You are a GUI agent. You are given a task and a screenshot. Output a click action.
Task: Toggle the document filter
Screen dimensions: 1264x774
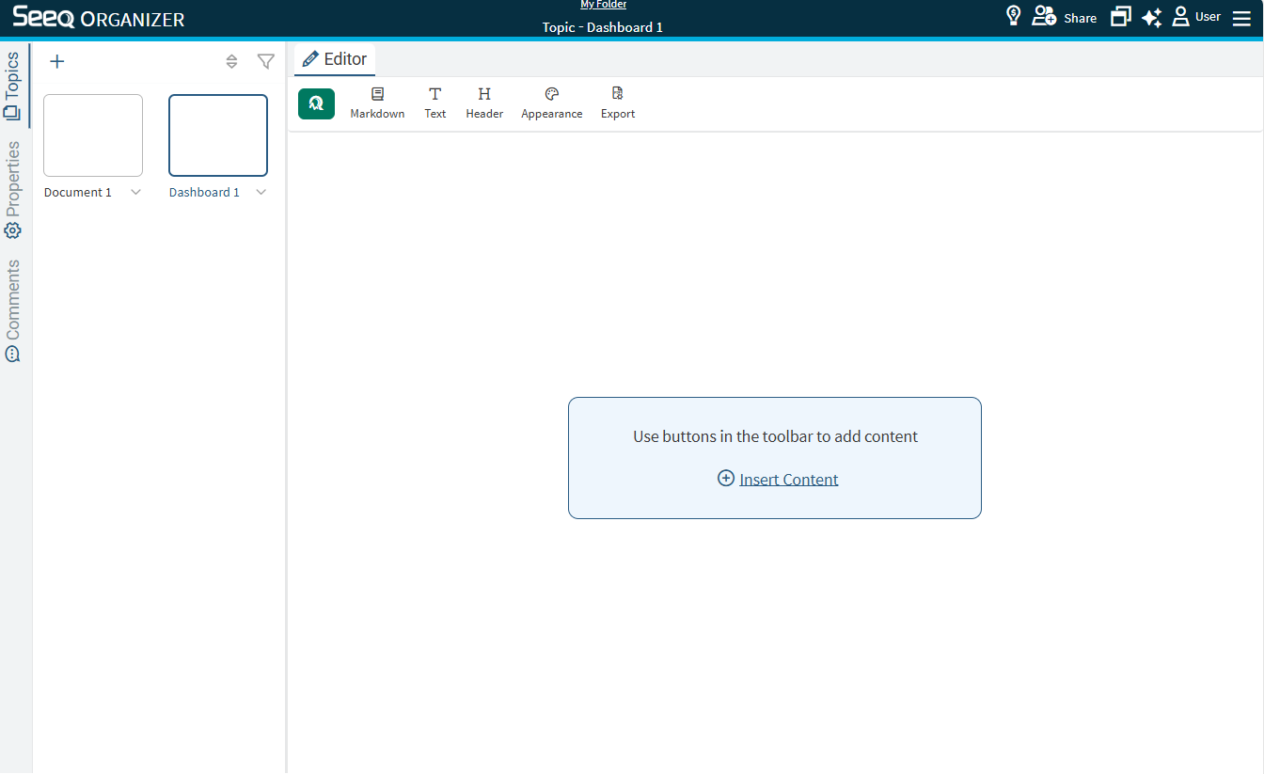265,61
